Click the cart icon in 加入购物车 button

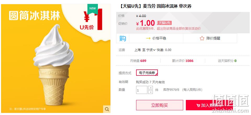(x=198, y=105)
